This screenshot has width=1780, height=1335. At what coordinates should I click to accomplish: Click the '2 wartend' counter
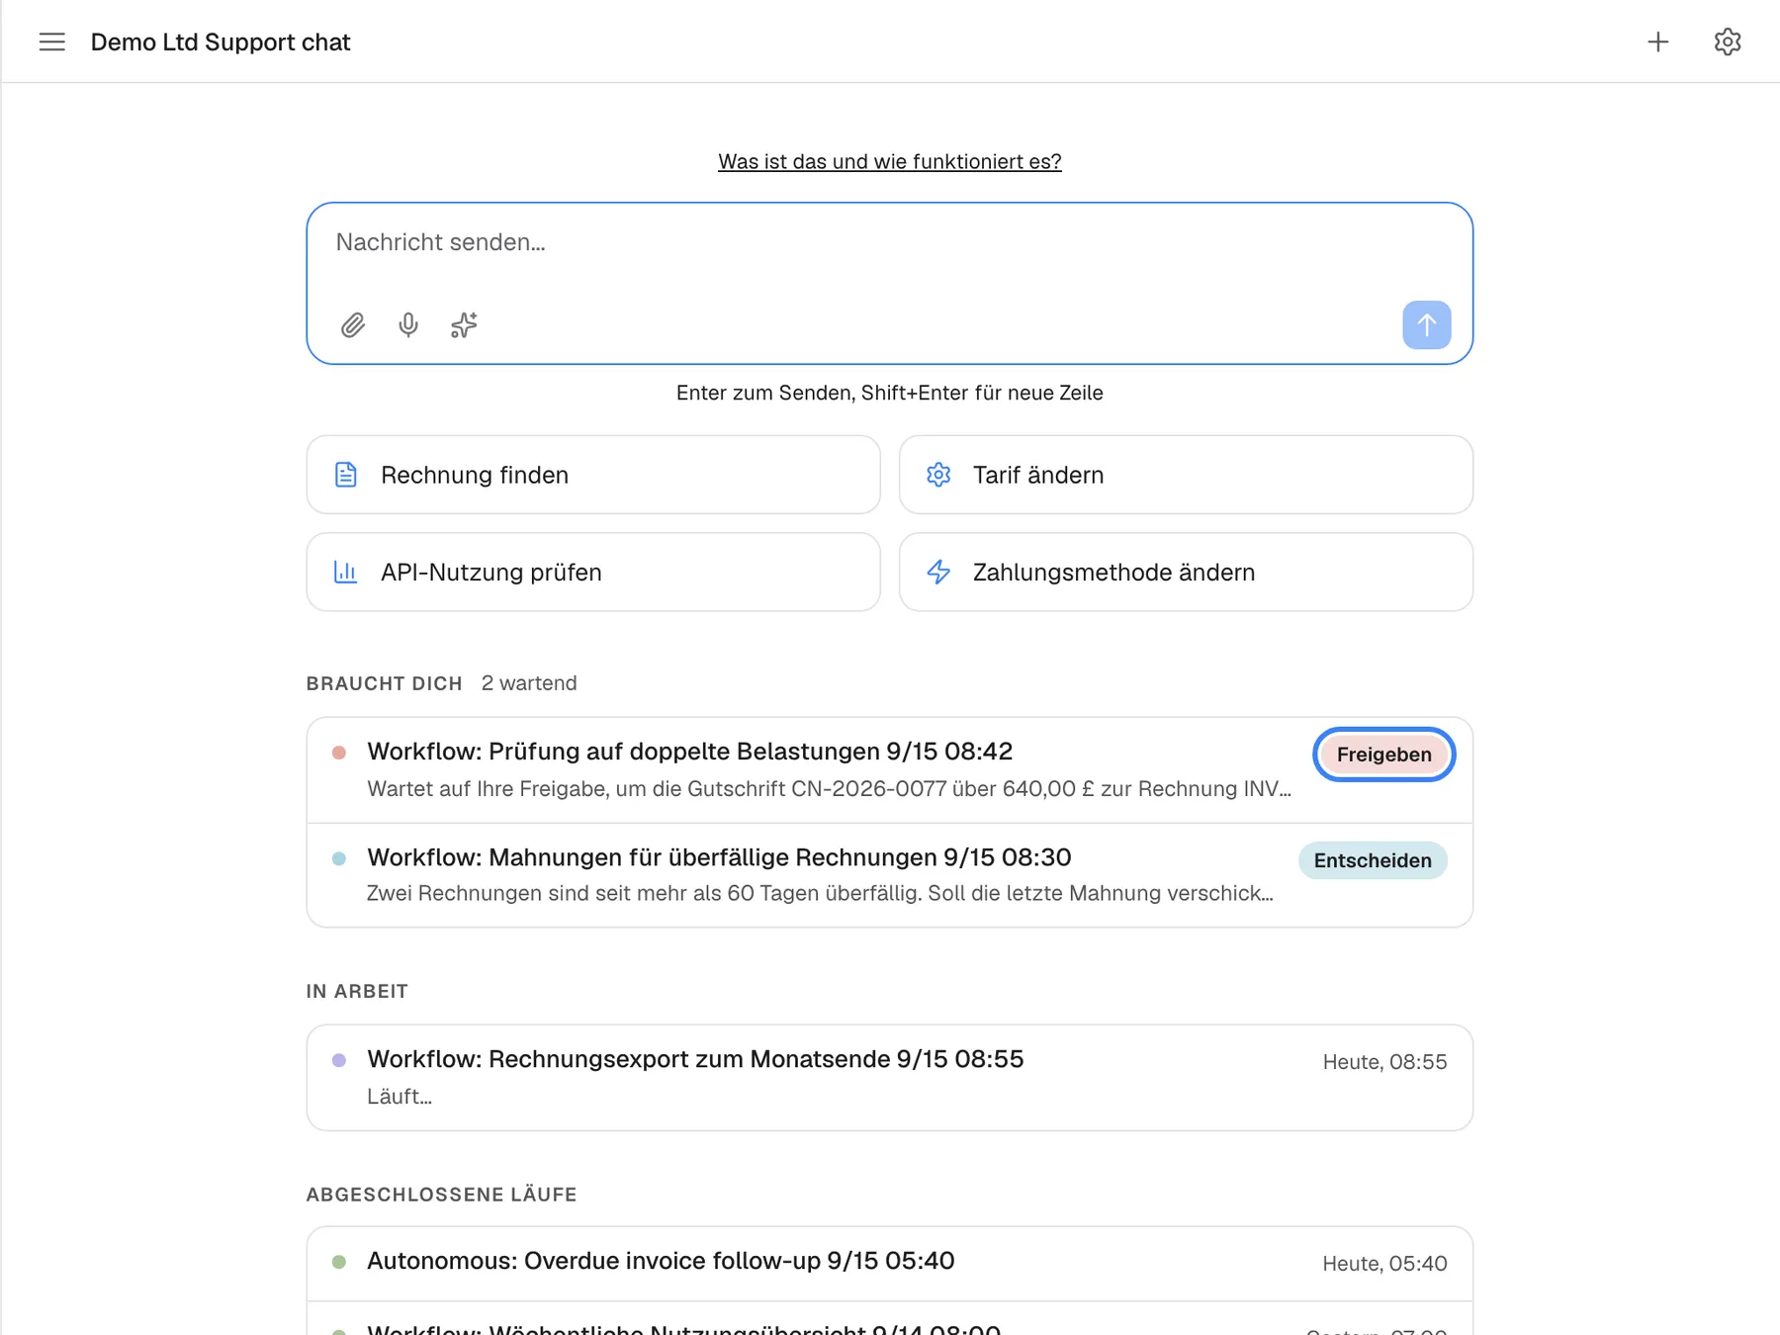pyautogui.click(x=529, y=683)
